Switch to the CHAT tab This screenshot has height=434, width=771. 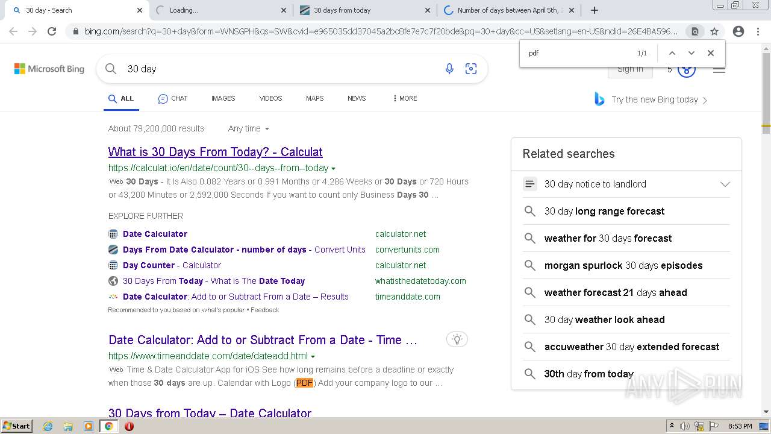tap(173, 98)
